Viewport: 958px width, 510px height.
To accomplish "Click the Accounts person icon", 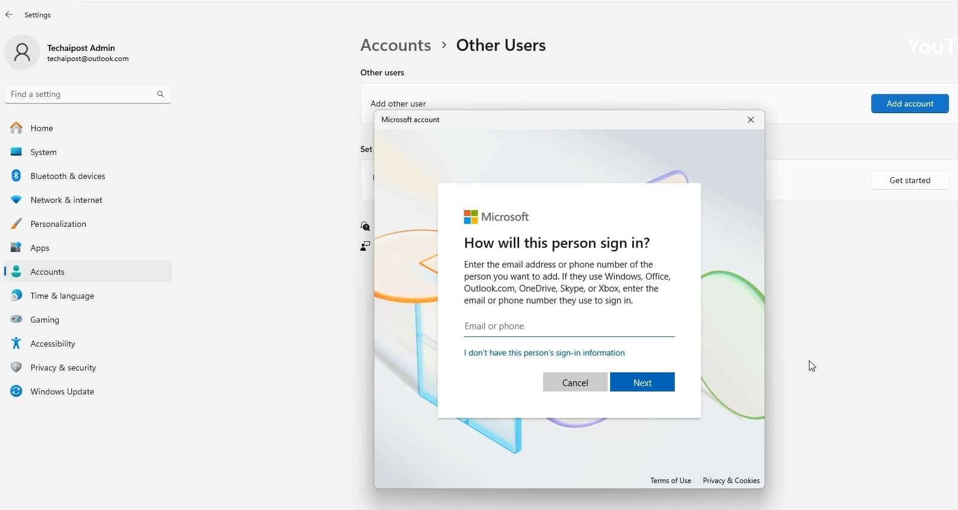I will (x=16, y=271).
